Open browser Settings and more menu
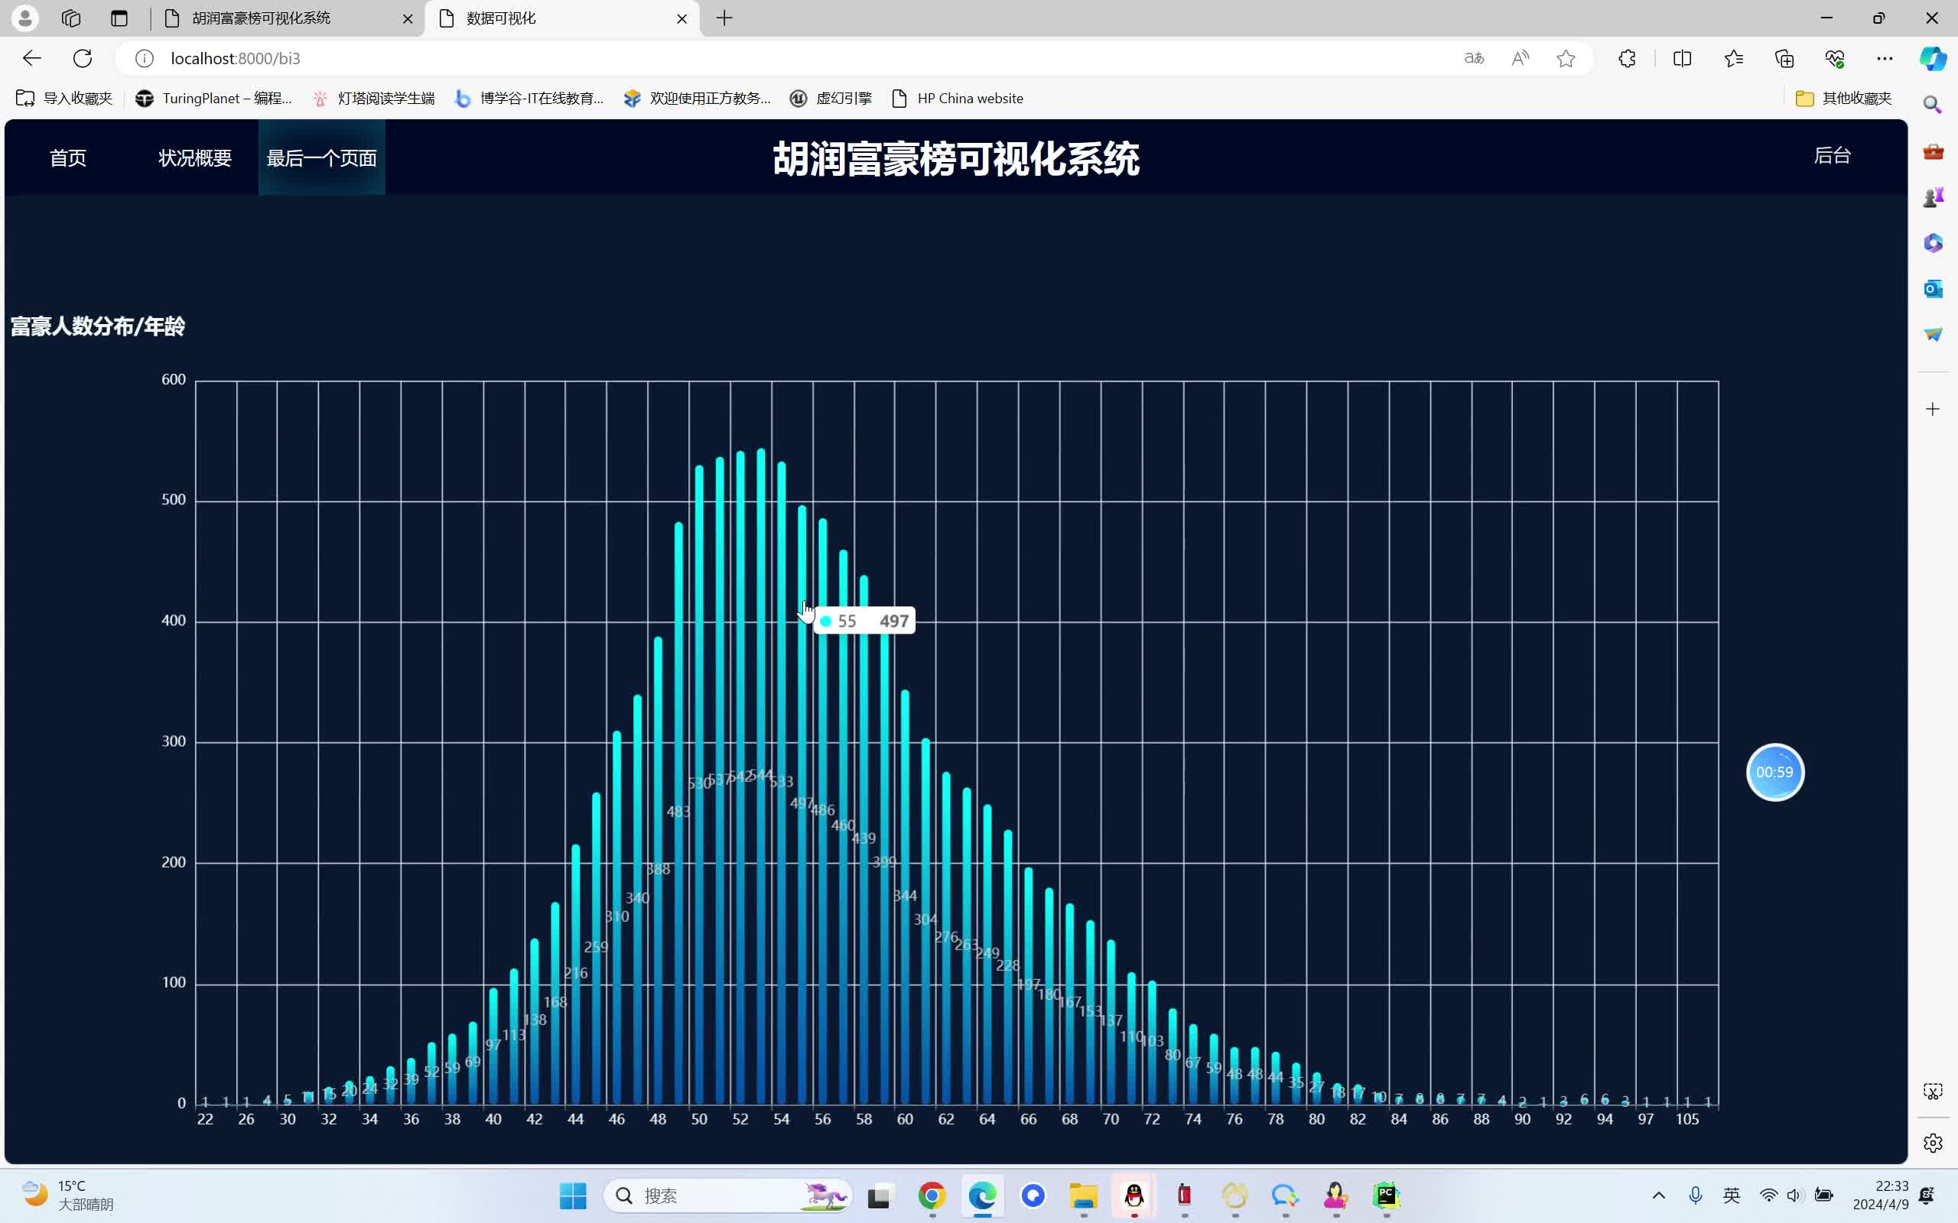The image size is (1958, 1223). coord(1885,58)
